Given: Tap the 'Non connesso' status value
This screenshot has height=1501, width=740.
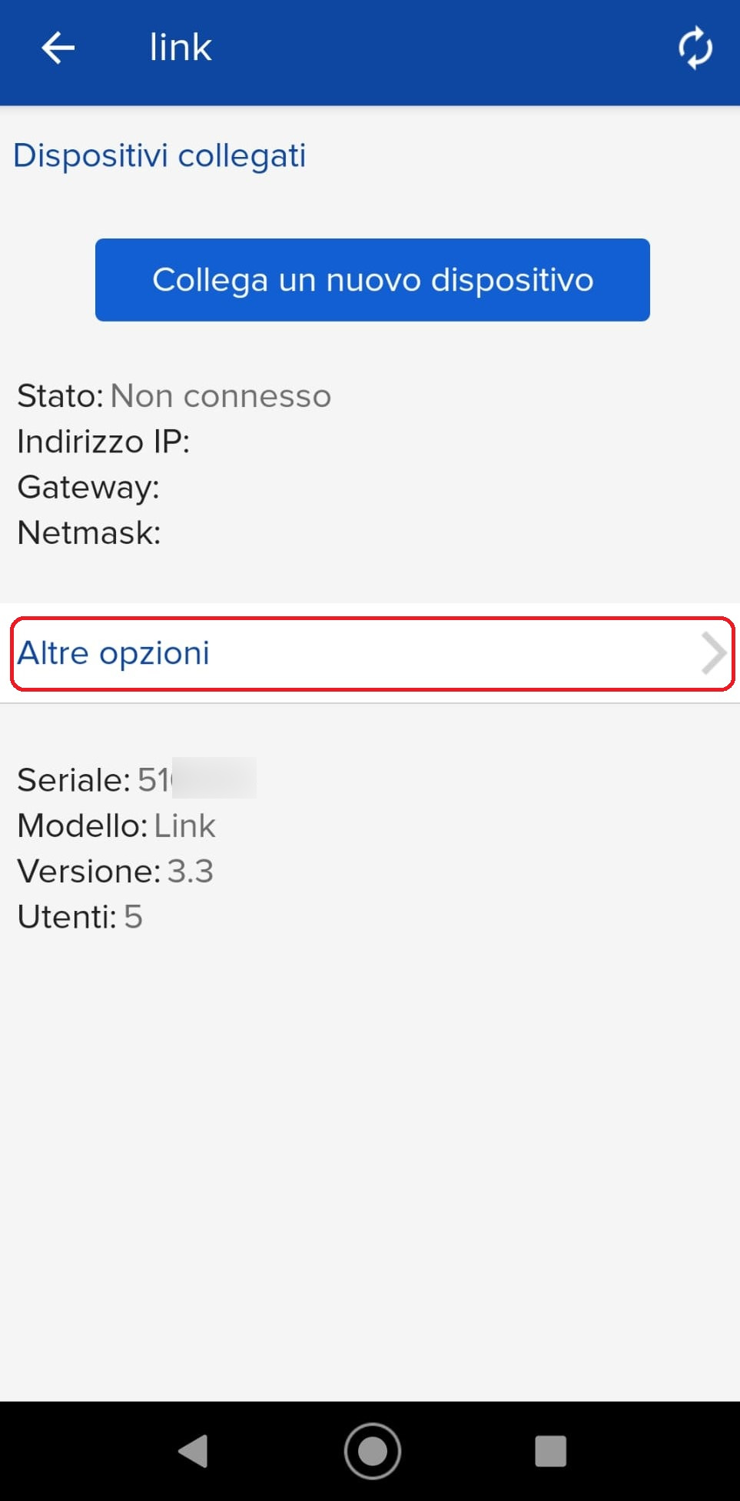Looking at the screenshot, I should (221, 396).
